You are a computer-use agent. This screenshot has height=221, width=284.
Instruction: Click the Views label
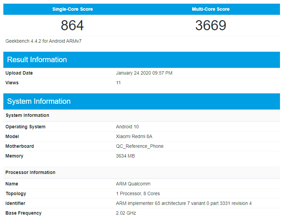pos(12,83)
